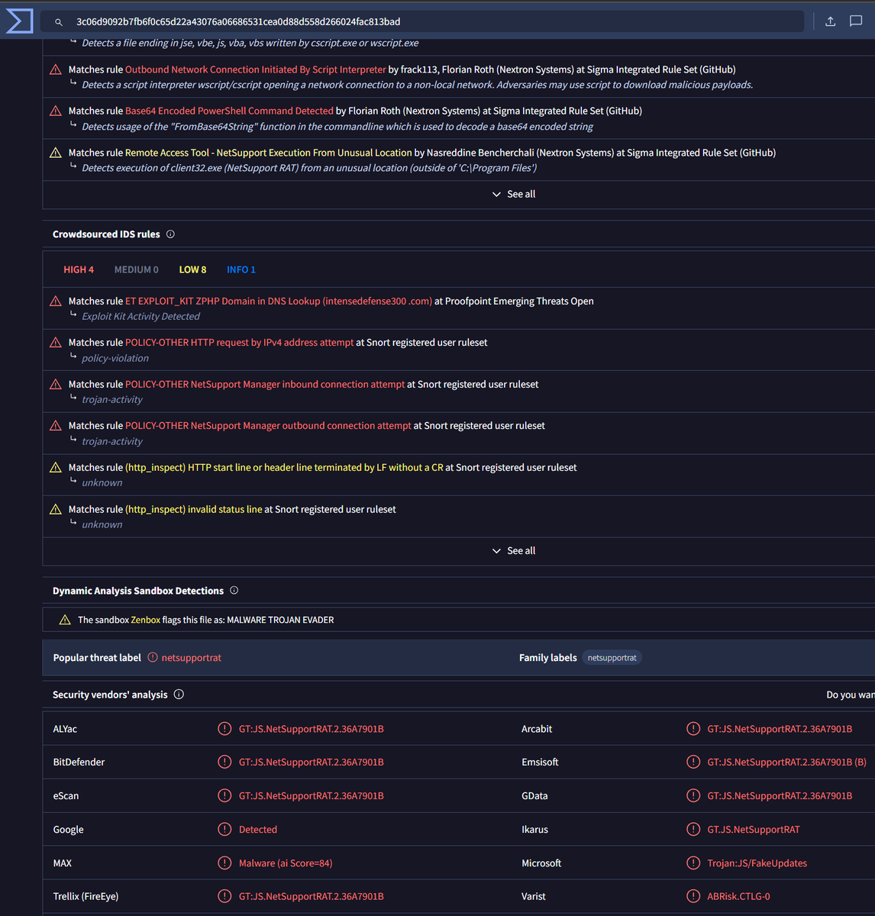The height and width of the screenshot is (916, 875).
Task: Expand See all under Crowdsourced IDS rules
Action: 514,550
